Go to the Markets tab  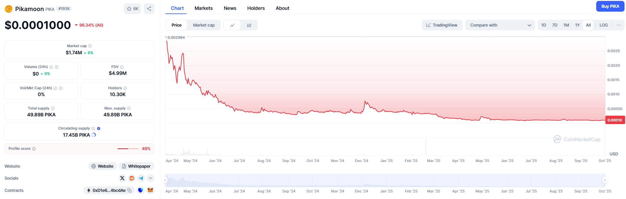(203, 8)
